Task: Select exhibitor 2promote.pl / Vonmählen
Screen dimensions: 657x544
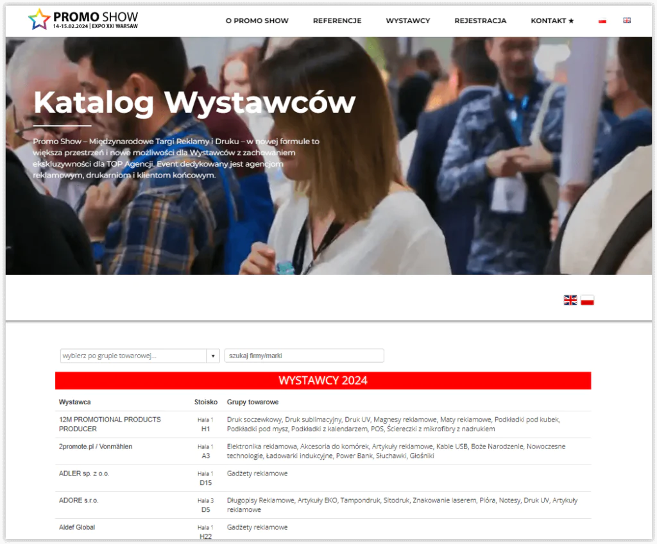Action: [x=96, y=447]
